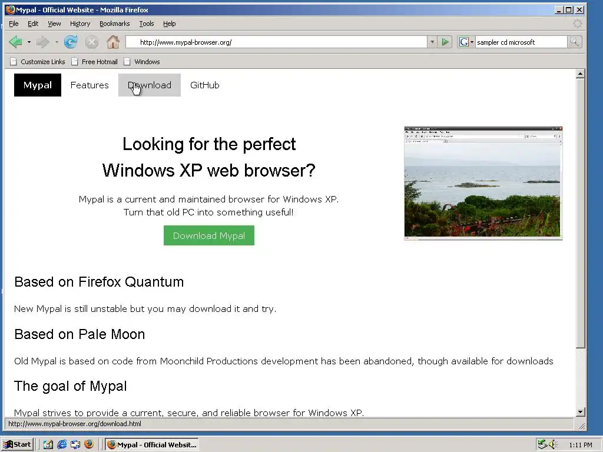Click the 'The goal of Mypal' heading
Screen dimensions: 603x452
click(x=71, y=386)
